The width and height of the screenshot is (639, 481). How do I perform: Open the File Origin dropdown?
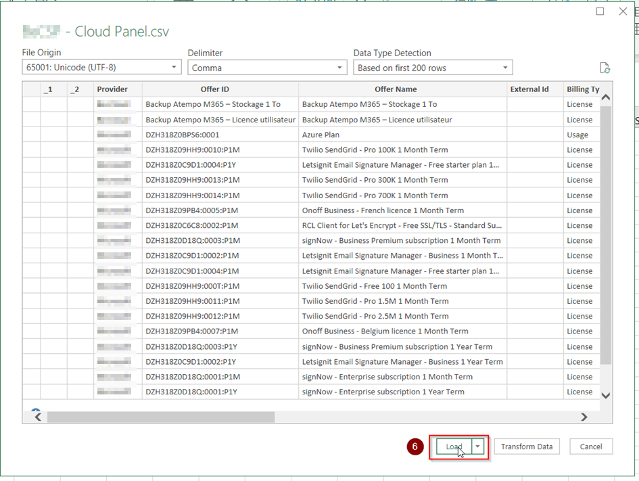coord(101,67)
